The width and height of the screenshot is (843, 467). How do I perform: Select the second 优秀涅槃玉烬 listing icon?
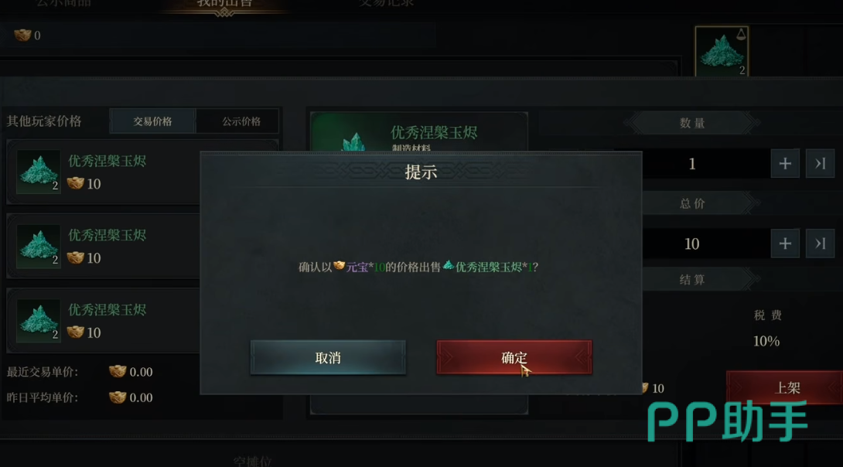(x=38, y=246)
